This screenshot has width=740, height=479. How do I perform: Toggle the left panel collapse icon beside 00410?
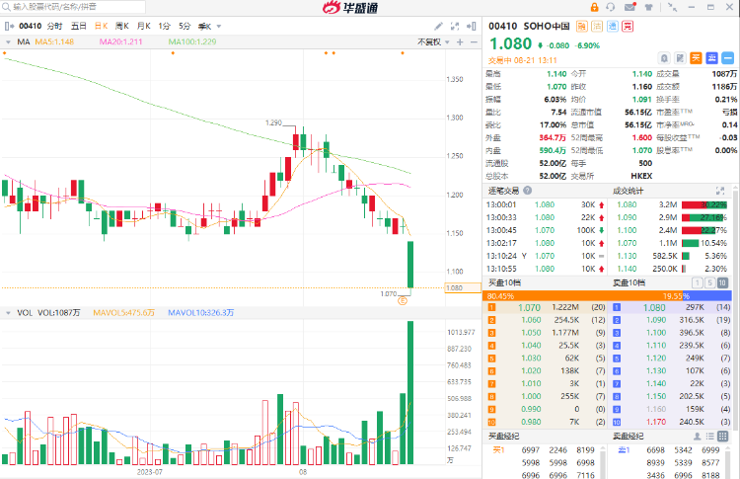pos(9,26)
